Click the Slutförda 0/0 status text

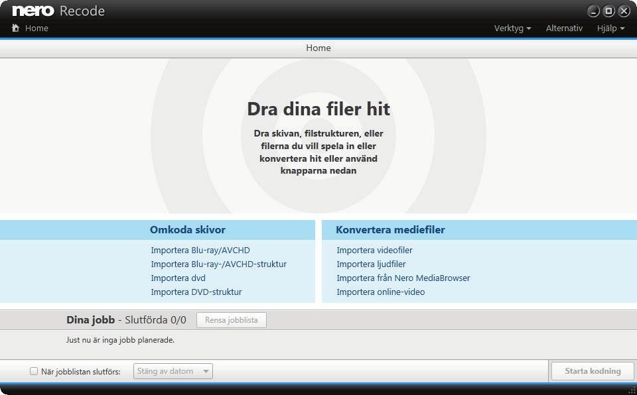(x=155, y=320)
